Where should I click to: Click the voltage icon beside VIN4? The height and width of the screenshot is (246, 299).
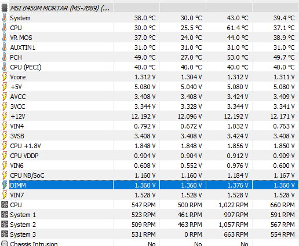pyautogui.click(x=5, y=126)
